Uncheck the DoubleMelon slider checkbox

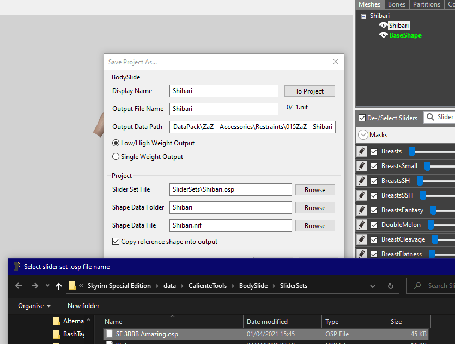(374, 225)
